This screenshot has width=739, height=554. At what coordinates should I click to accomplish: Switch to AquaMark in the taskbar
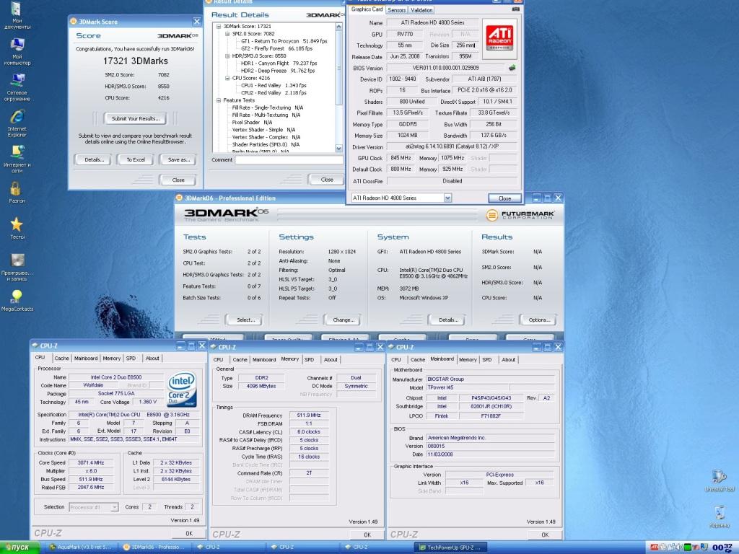[x=81, y=548]
